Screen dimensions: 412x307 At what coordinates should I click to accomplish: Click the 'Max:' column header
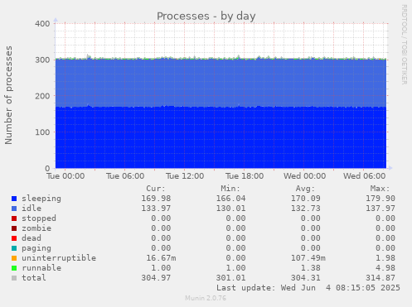click(x=380, y=189)
